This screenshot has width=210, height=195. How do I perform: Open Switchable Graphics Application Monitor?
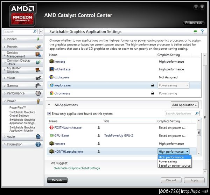(x=22, y=129)
